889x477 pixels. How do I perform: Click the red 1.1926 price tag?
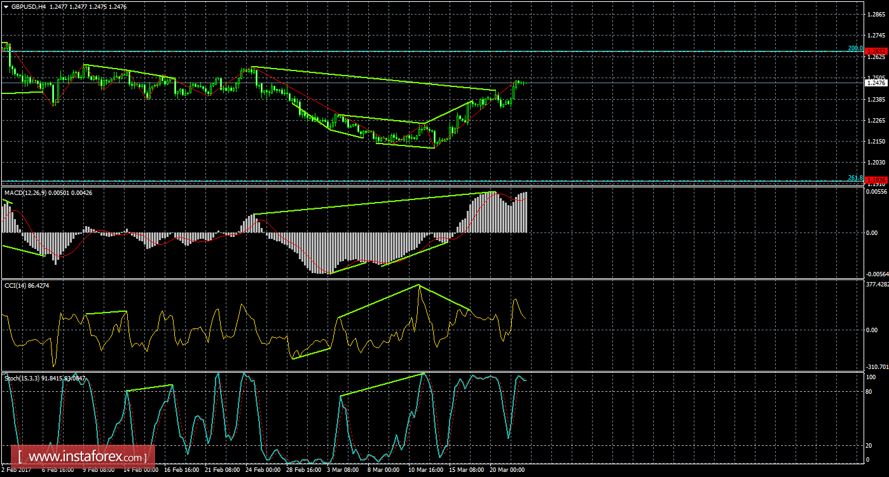coord(875,180)
